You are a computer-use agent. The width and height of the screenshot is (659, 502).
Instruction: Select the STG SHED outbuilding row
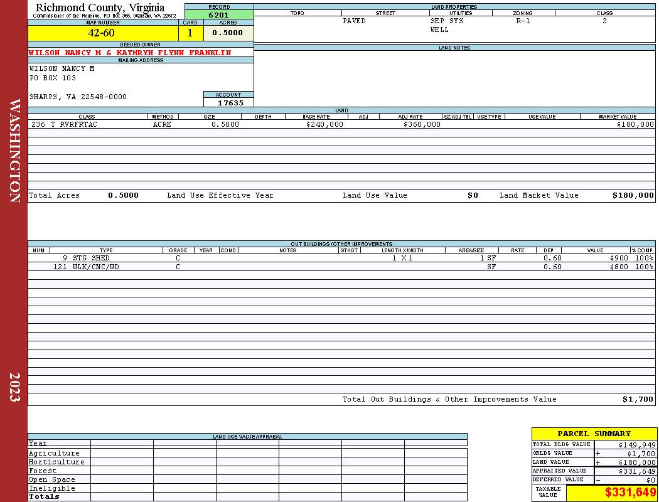[341, 258]
